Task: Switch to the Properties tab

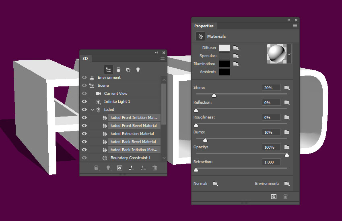Action: click(x=204, y=26)
